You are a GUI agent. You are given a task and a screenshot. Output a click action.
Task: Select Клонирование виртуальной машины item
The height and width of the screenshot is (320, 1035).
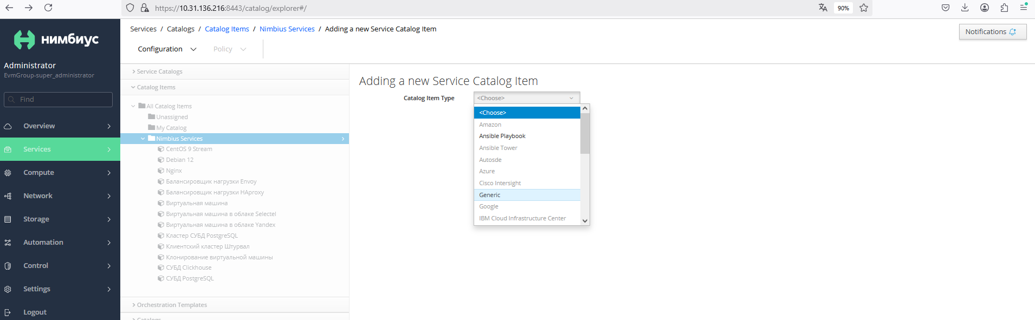pos(219,257)
